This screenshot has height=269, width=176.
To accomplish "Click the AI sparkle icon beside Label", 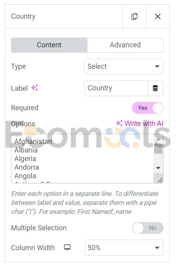I will (34, 88).
